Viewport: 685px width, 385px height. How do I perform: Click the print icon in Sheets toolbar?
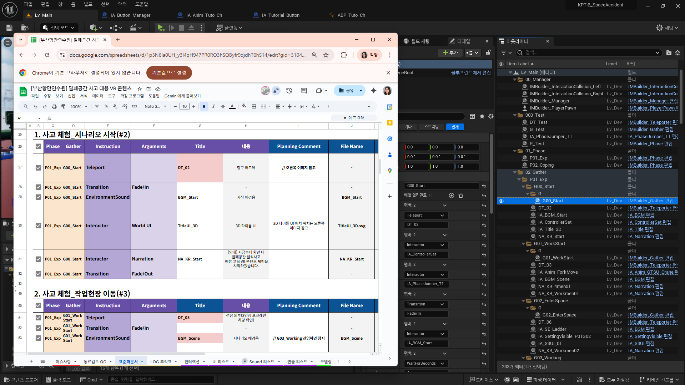[54, 106]
